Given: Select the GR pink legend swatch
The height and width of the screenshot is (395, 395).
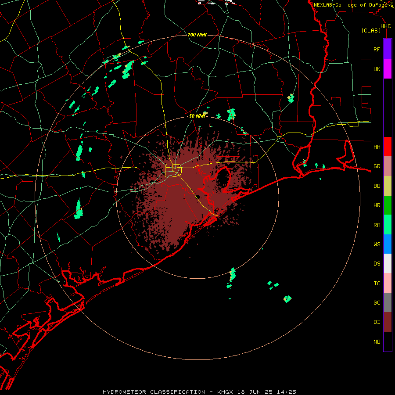Looking at the screenshot, I should [x=388, y=166].
